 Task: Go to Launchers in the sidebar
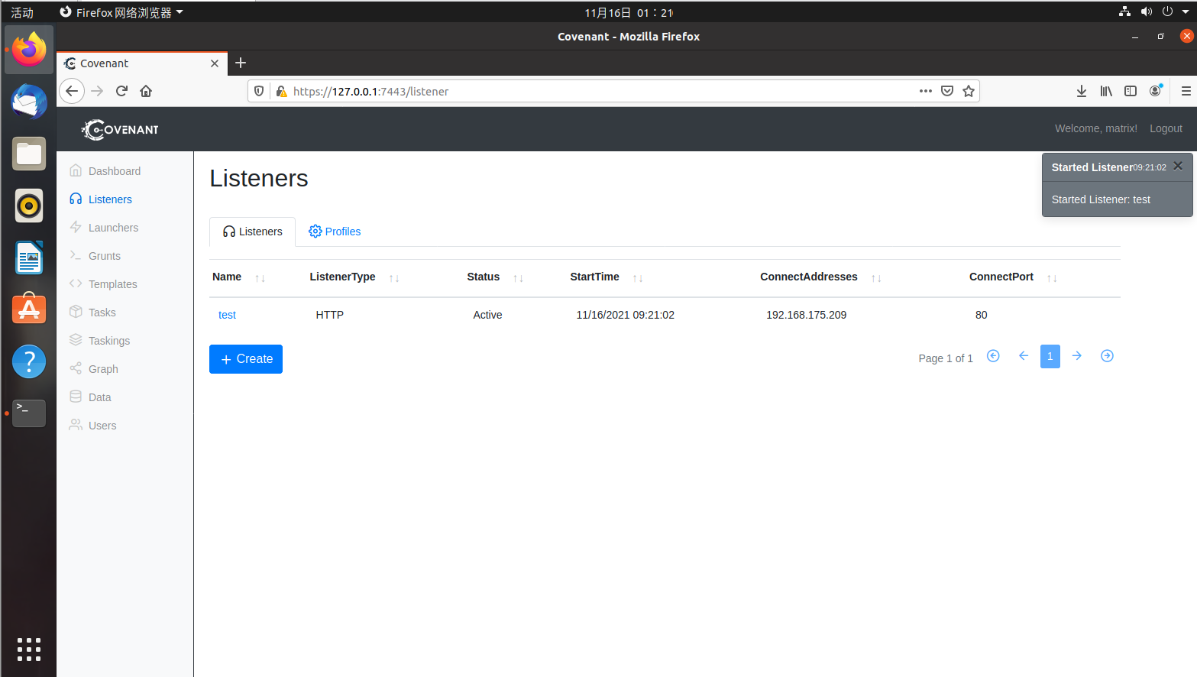pyautogui.click(x=113, y=228)
